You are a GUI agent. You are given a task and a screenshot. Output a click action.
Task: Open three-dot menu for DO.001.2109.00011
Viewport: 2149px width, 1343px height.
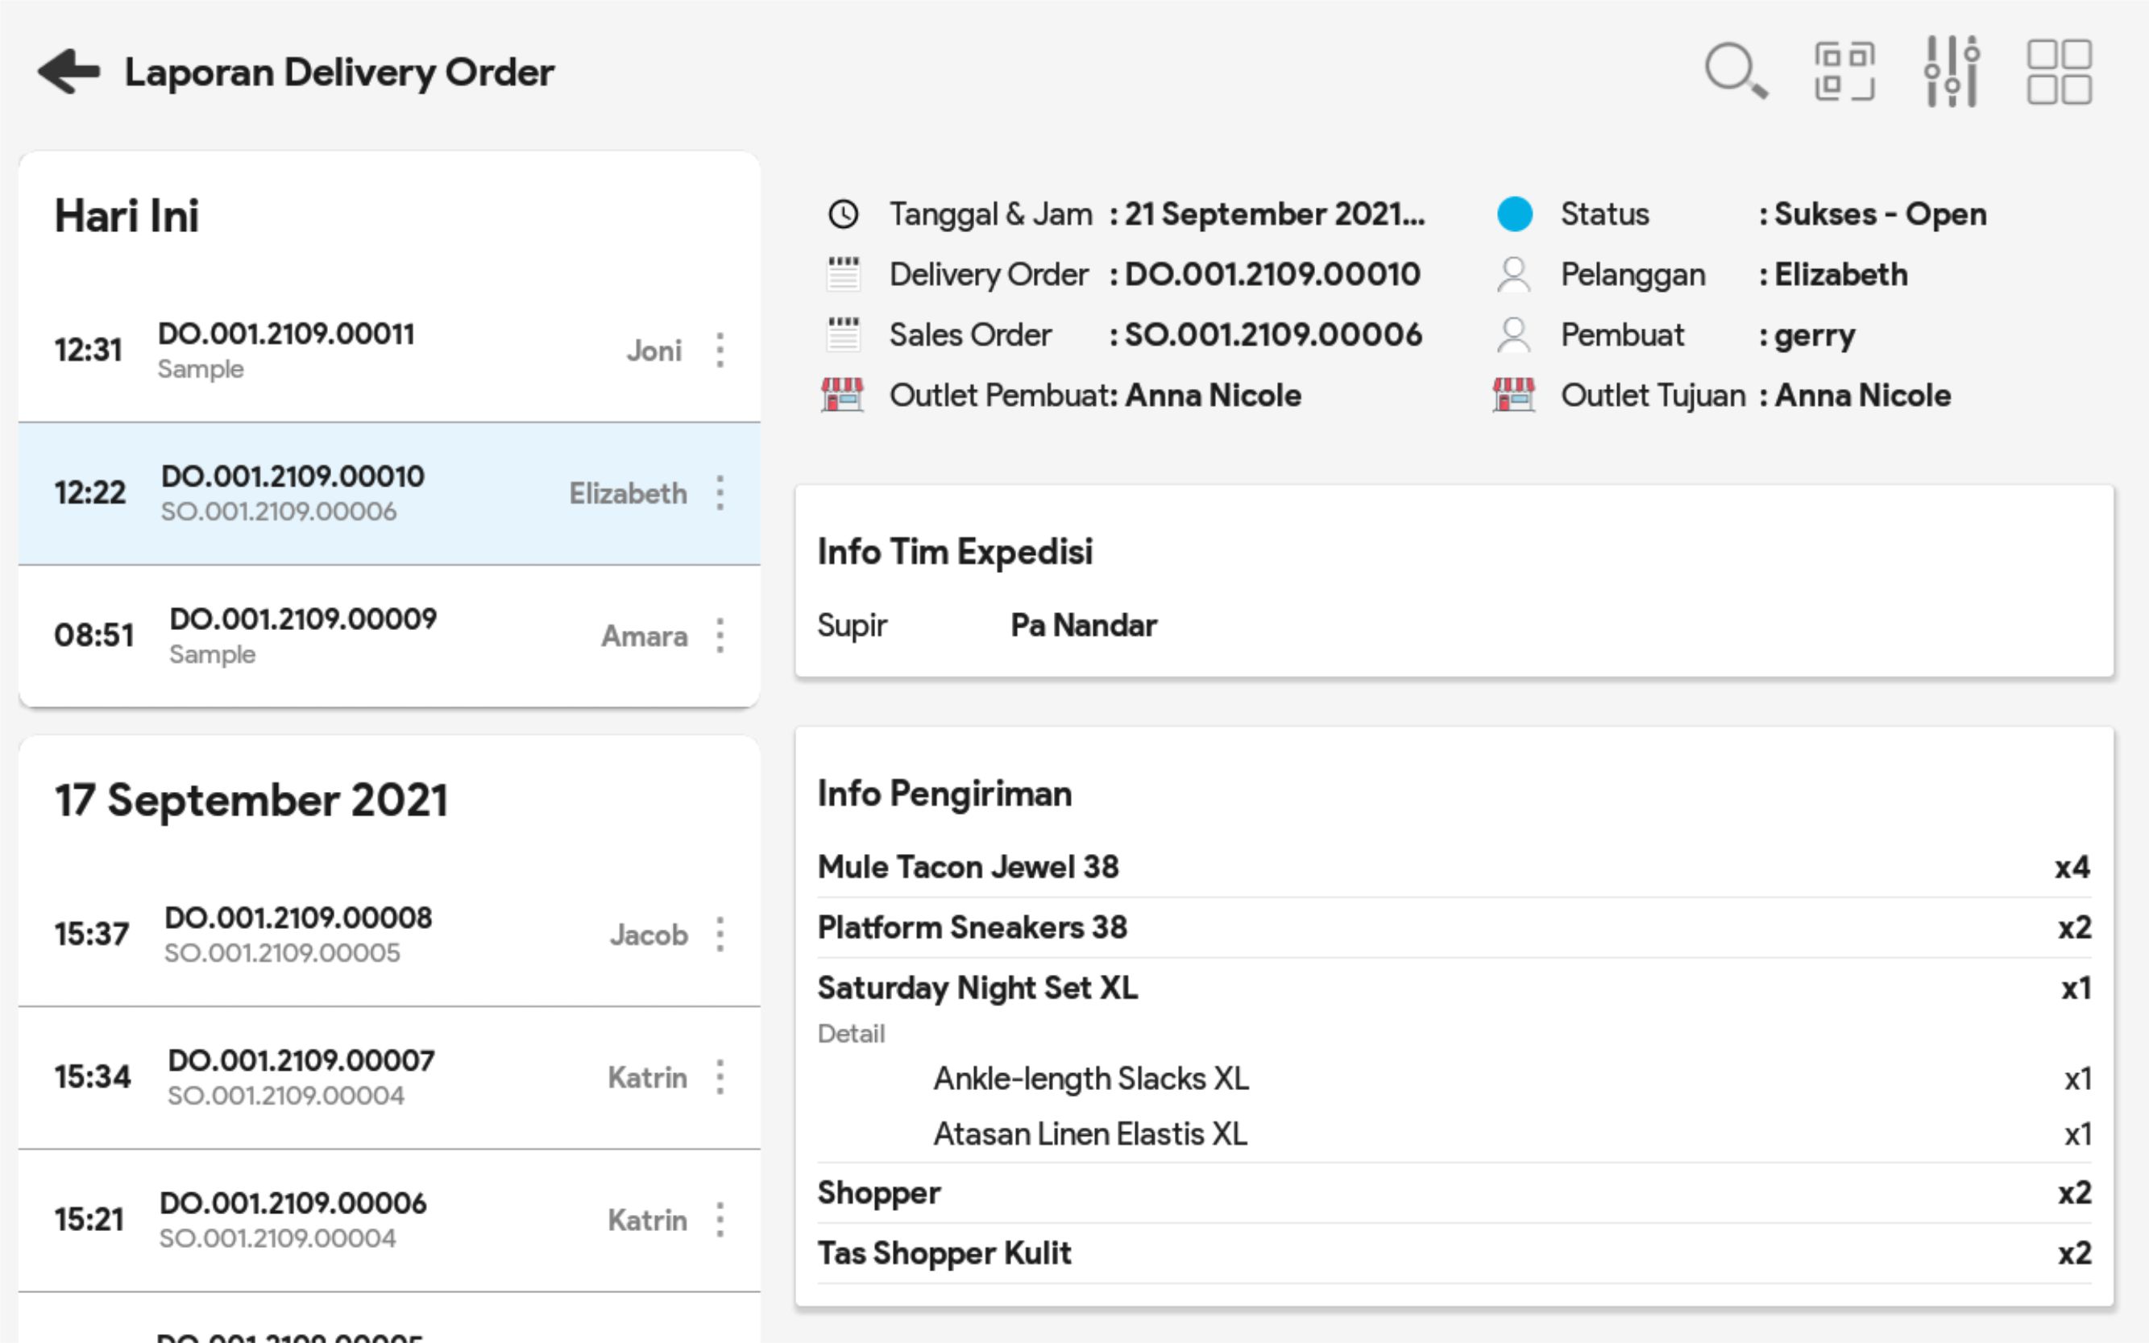coord(720,350)
